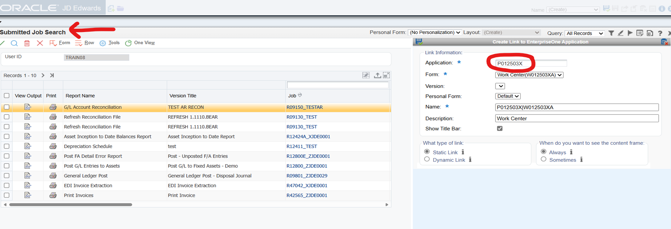Open the Form Work Center(W012503XA) dropdown
This screenshot has height=229, width=671.
pos(529,75)
